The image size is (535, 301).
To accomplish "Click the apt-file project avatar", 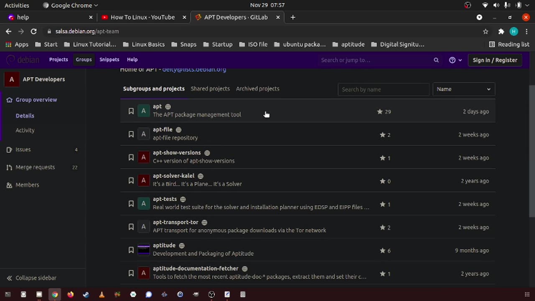I will point(143,134).
